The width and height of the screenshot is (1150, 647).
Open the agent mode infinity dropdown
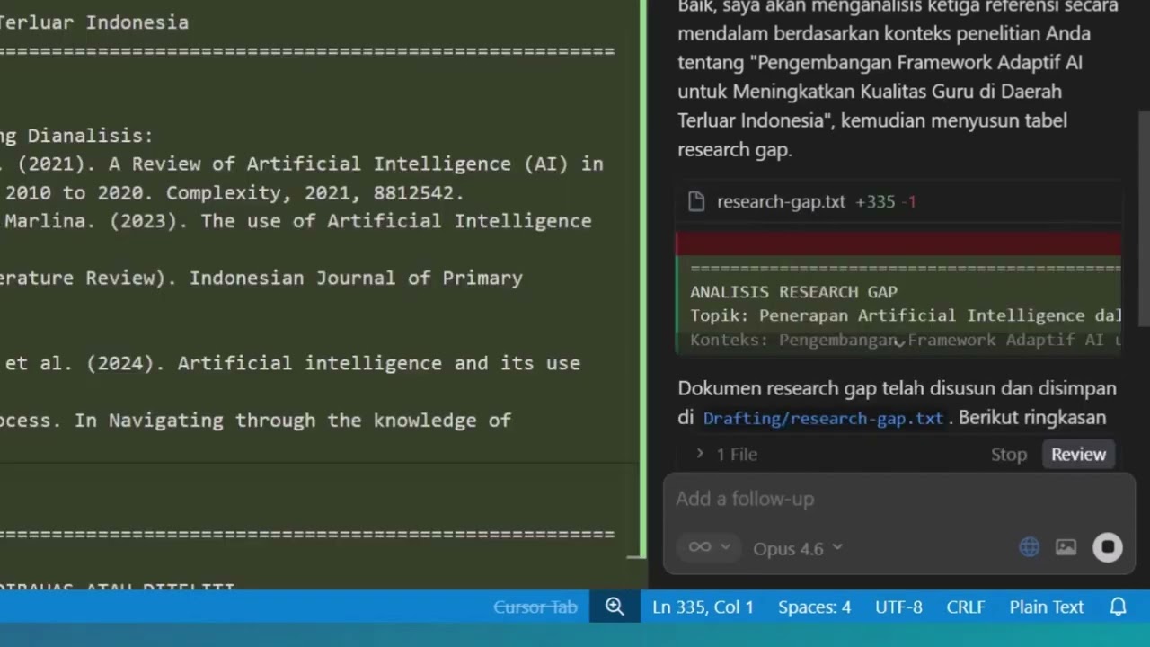(709, 547)
